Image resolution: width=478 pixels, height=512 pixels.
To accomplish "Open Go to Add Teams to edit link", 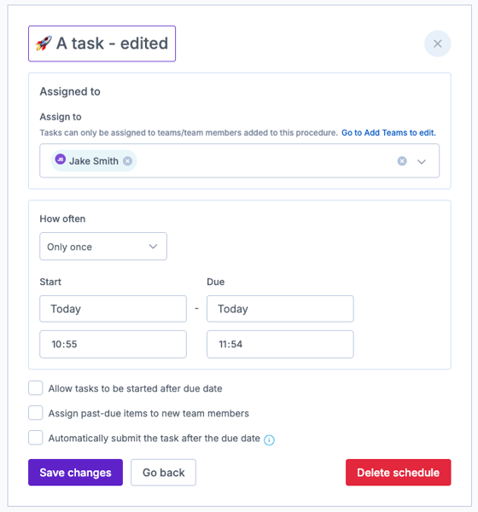I will [389, 132].
